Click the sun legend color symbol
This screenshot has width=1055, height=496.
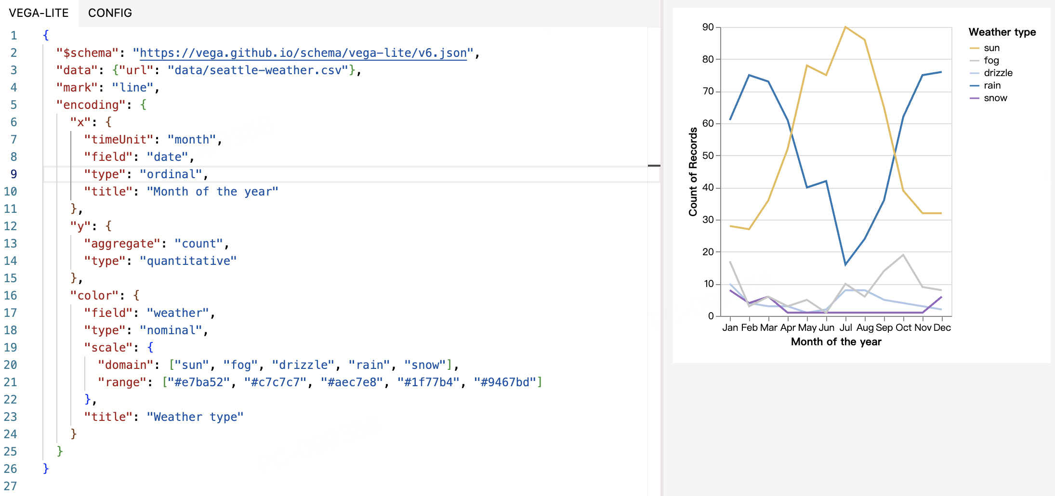pyautogui.click(x=974, y=48)
